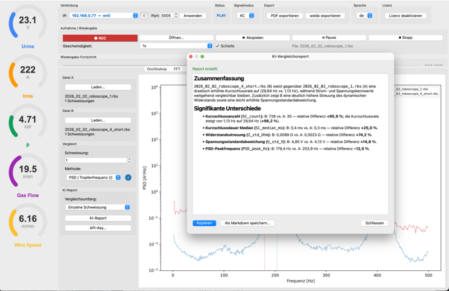449x291 pixels.
Task: Click the Öffnen... file button
Action: point(176,38)
